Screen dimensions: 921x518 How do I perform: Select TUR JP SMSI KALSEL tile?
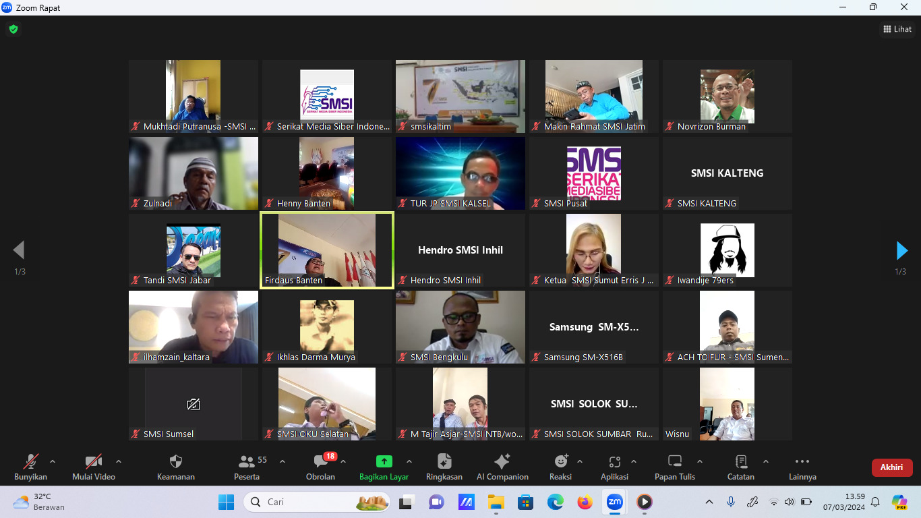click(x=460, y=173)
